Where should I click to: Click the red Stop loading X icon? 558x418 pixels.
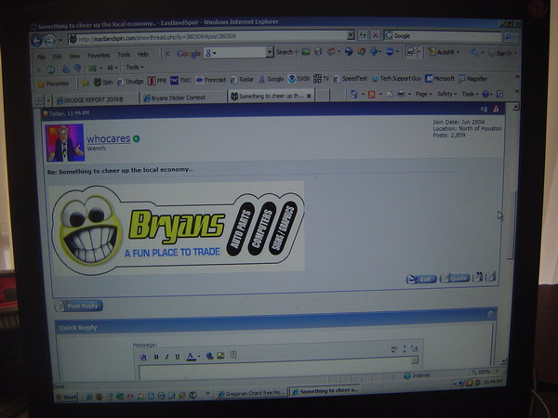pos(375,35)
